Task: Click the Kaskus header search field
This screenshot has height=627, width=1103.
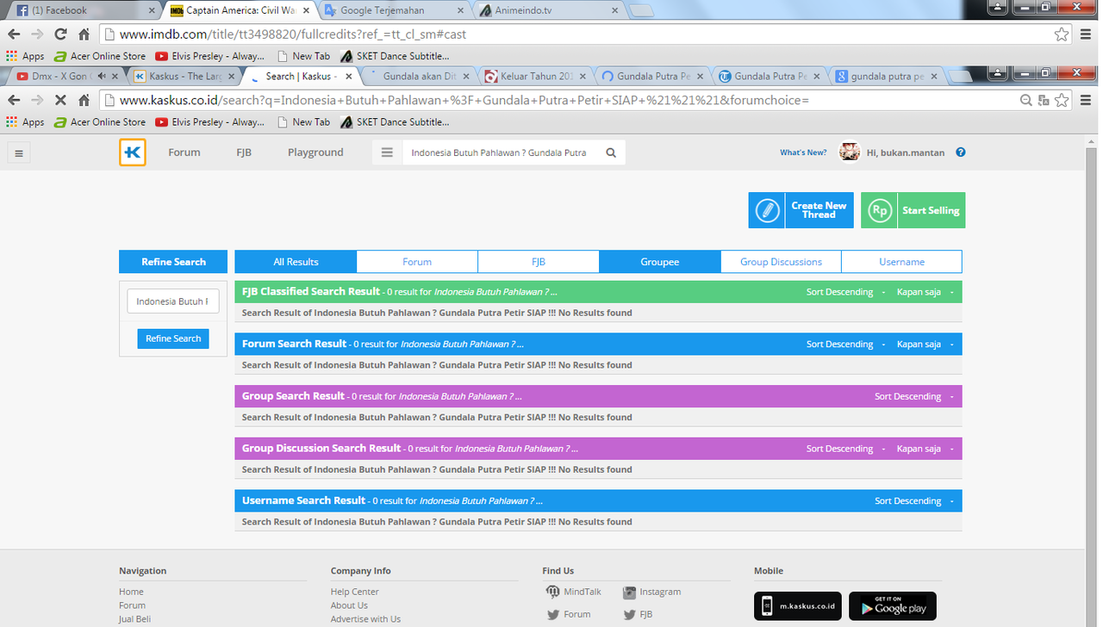Action: tap(501, 152)
